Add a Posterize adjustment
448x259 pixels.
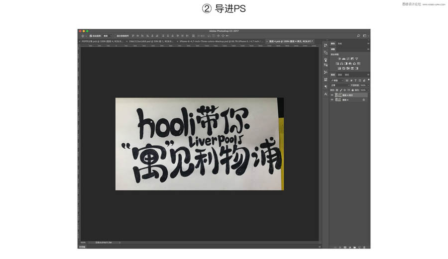click(343, 69)
